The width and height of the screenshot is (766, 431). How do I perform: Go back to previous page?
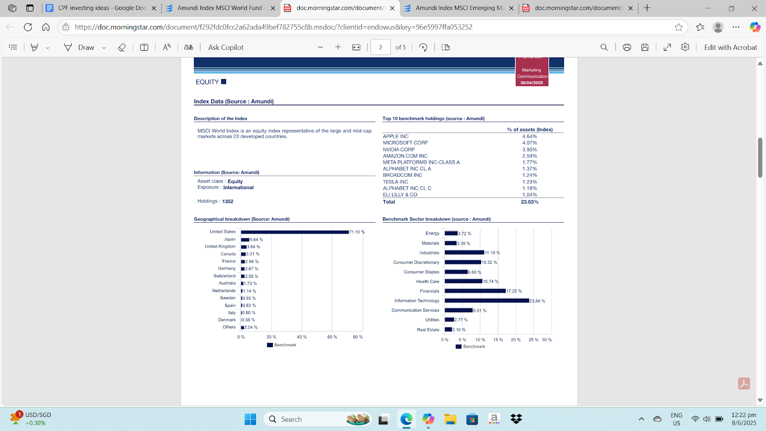10,27
